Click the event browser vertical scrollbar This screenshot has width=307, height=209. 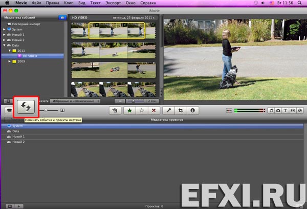tap(161, 56)
